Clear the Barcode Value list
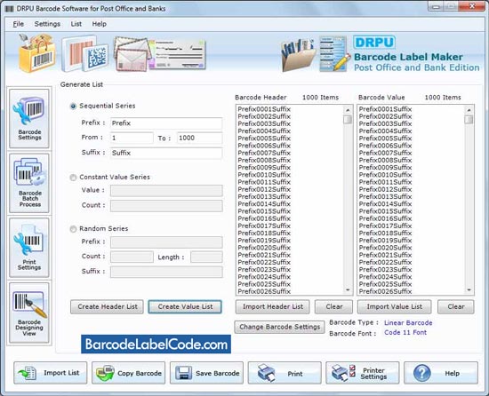 [x=456, y=306]
